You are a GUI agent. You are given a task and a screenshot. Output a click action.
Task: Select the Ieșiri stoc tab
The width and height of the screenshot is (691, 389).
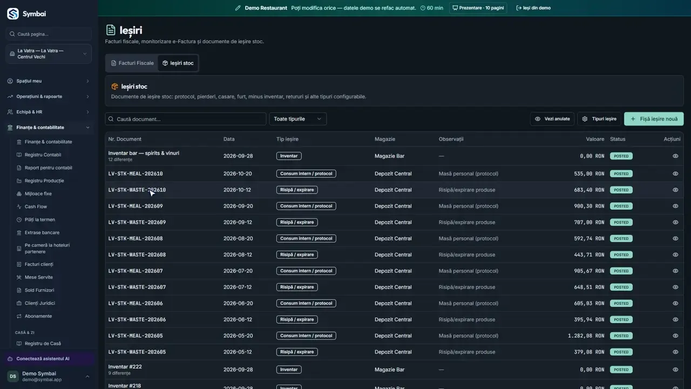coord(178,63)
